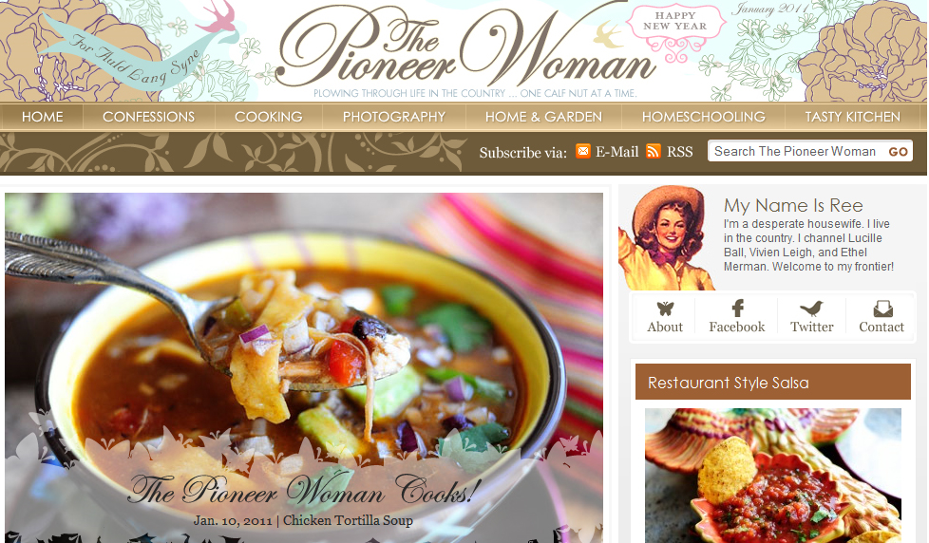929x543 pixels.
Task: Open the Restaurant Style Salsa photo
Action: point(773,476)
